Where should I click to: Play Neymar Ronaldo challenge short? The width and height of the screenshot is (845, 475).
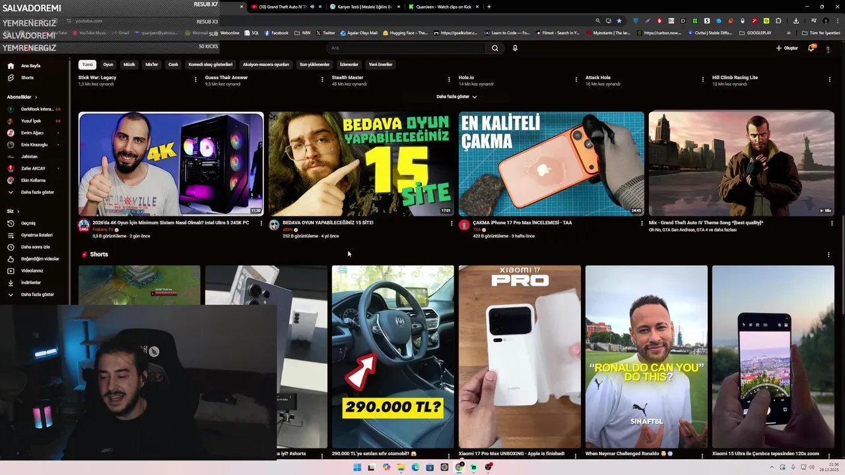pos(646,356)
